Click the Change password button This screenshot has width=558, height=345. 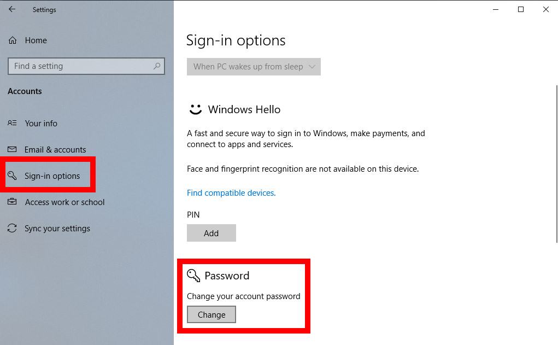coord(212,314)
